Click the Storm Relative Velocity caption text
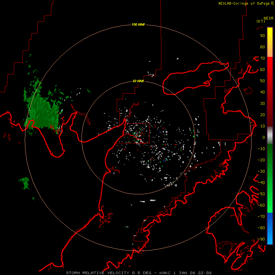 (x=139, y=273)
